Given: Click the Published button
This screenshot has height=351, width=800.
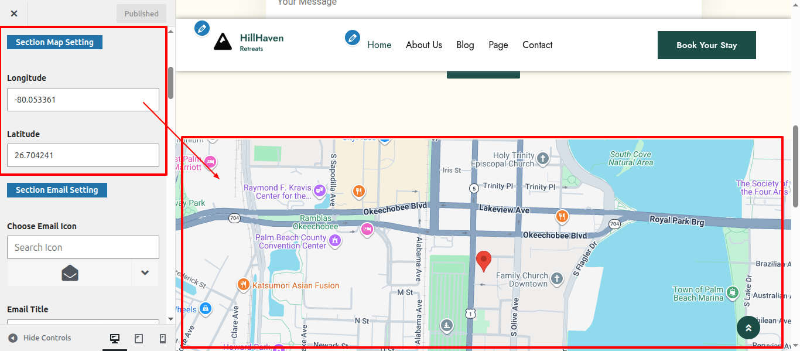Looking at the screenshot, I should point(141,13).
